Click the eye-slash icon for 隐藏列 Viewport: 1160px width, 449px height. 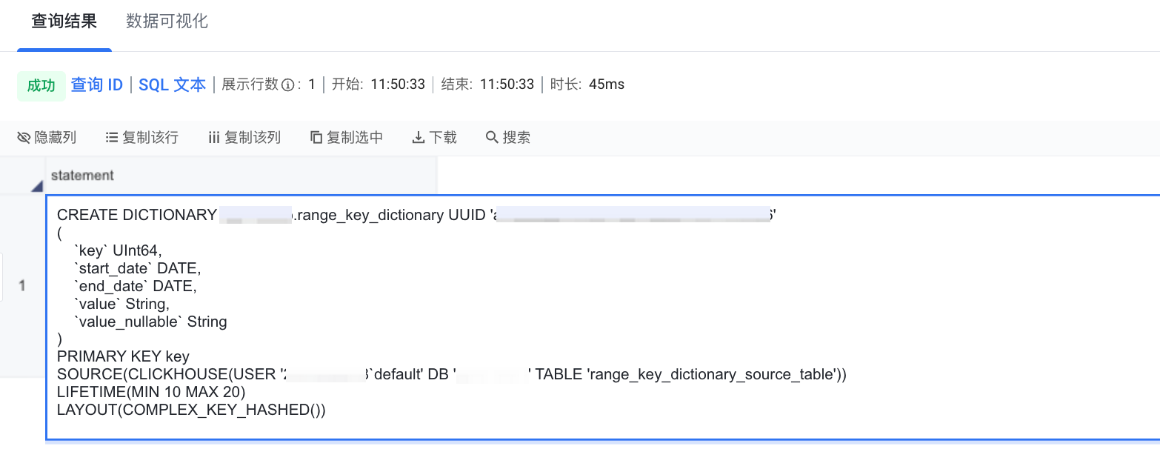pos(23,138)
